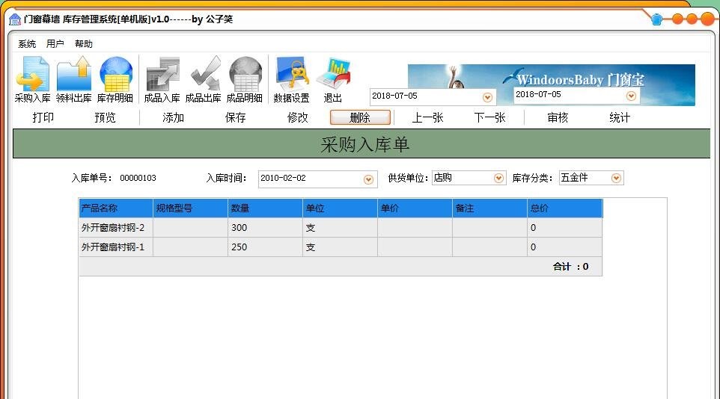The width and height of the screenshot is (720, 399).
Task: Click 总价 cell 0 in 外开窗扇衬钢-2 row
Action: (x=564, y=227)
